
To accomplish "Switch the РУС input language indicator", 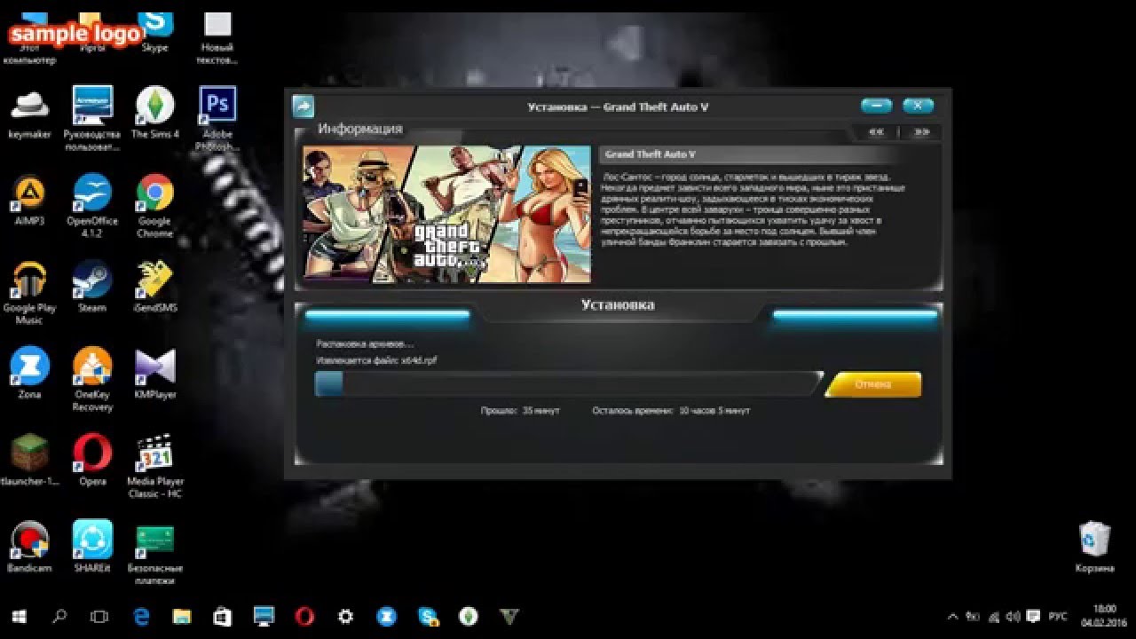I will pyautogui.click(x=1058, y=616).
